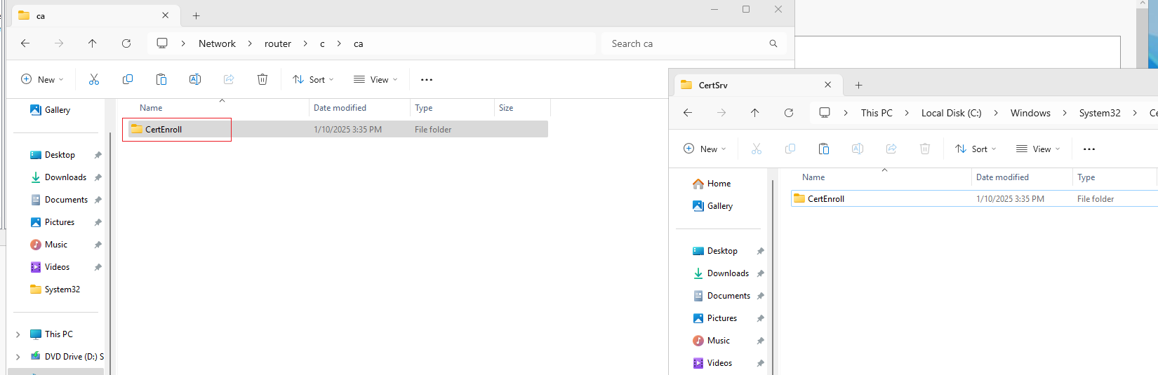The image size is (1158, 375).
Task: Refresh the ca folder view
Action: tap(126, 43)
